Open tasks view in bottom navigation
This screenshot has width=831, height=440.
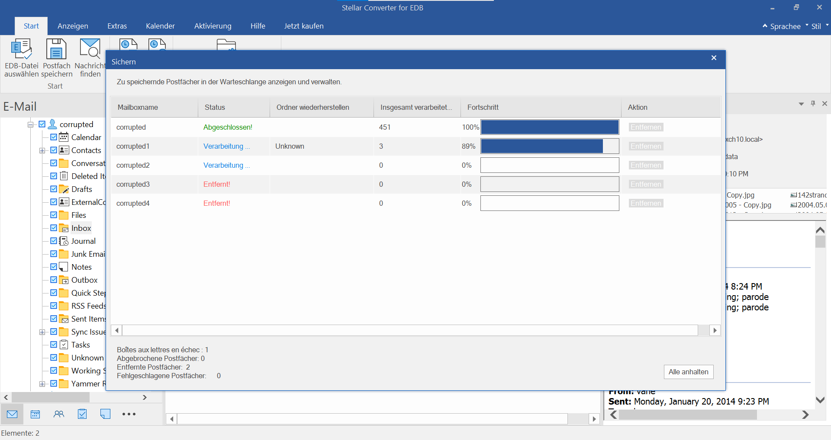pyautogui.click(x=82, y=414)
